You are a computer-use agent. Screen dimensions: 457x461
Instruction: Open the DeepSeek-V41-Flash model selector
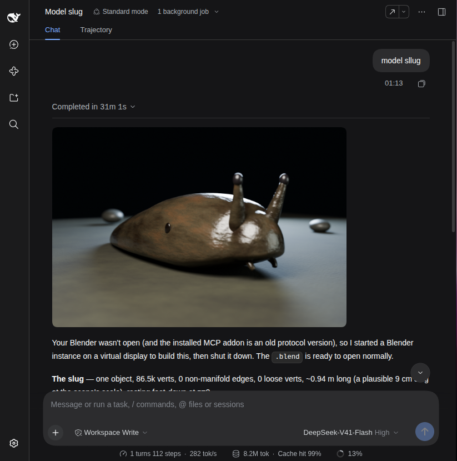(x=350, y=433)
